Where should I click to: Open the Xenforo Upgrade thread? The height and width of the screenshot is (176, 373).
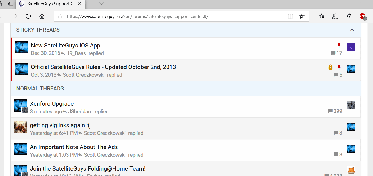(x=52, y=104)
